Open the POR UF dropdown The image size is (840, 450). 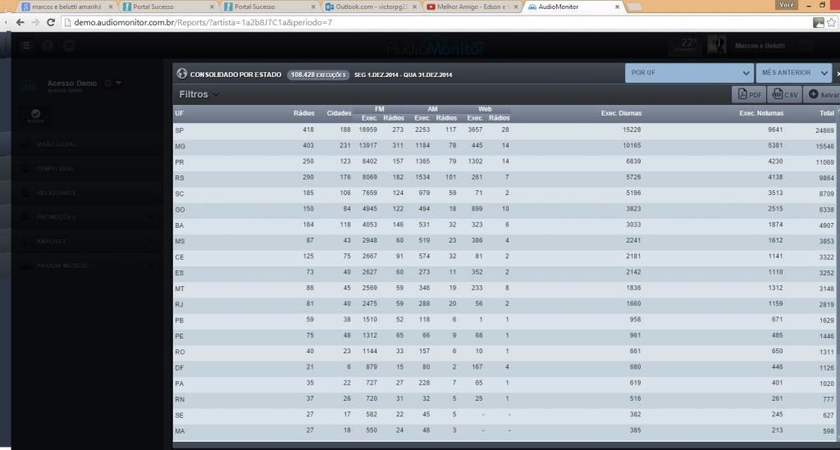[x=688, y=73]
